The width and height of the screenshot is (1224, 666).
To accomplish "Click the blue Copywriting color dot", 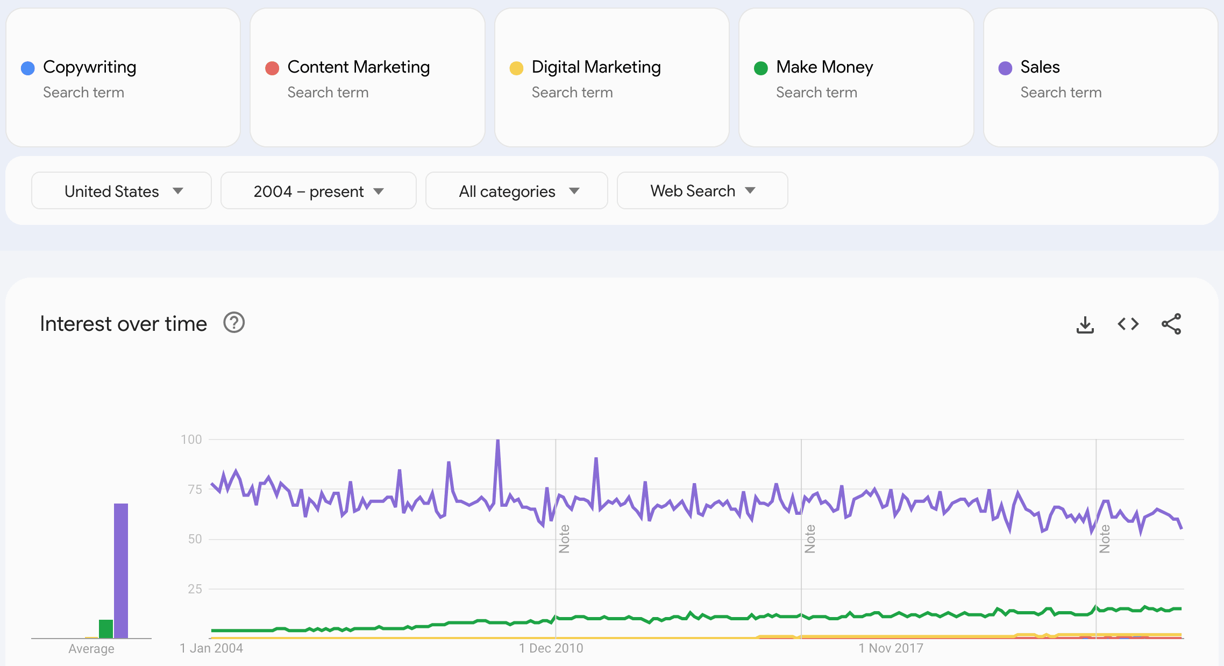I will click(28, 68).
